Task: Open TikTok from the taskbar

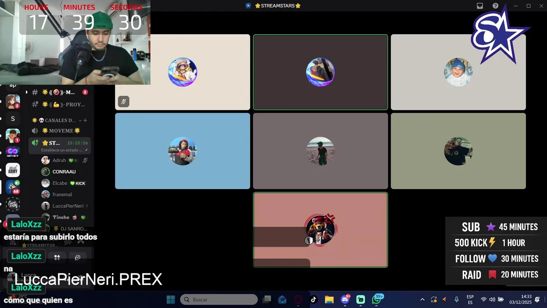Action: [313, 299]
